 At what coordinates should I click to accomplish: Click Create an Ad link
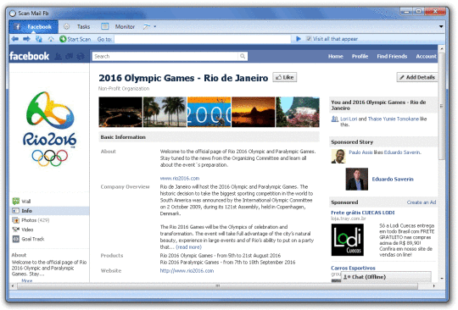pos(422,202)
